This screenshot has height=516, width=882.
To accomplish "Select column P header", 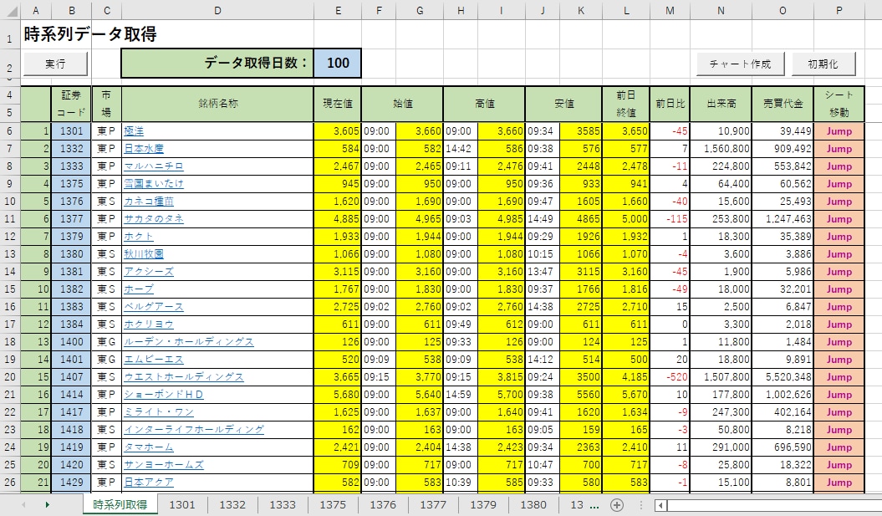I will 839,10.
